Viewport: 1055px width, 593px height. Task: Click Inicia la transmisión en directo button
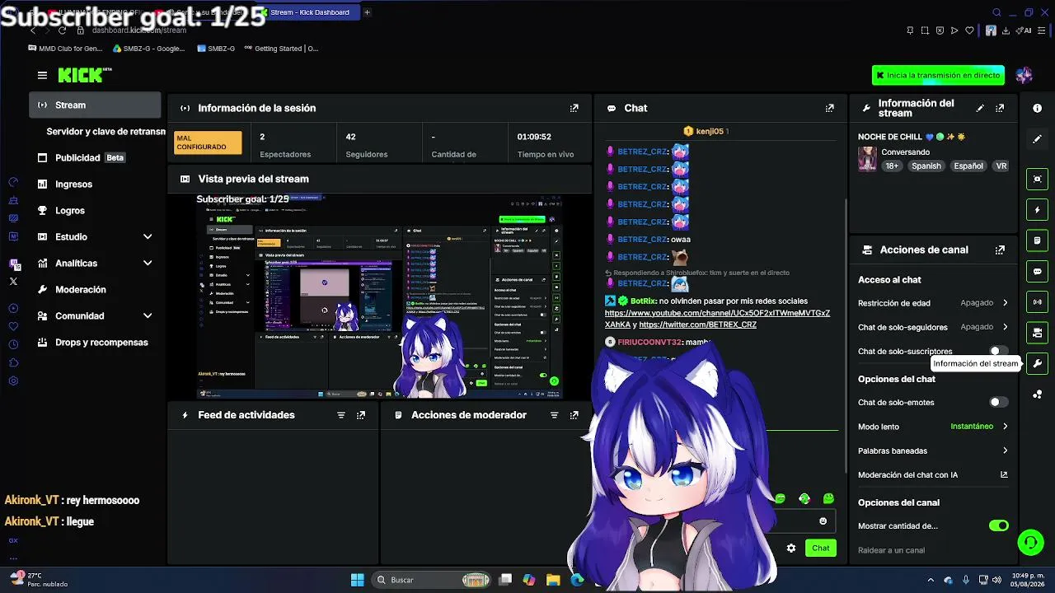click(x=938, y=75)
